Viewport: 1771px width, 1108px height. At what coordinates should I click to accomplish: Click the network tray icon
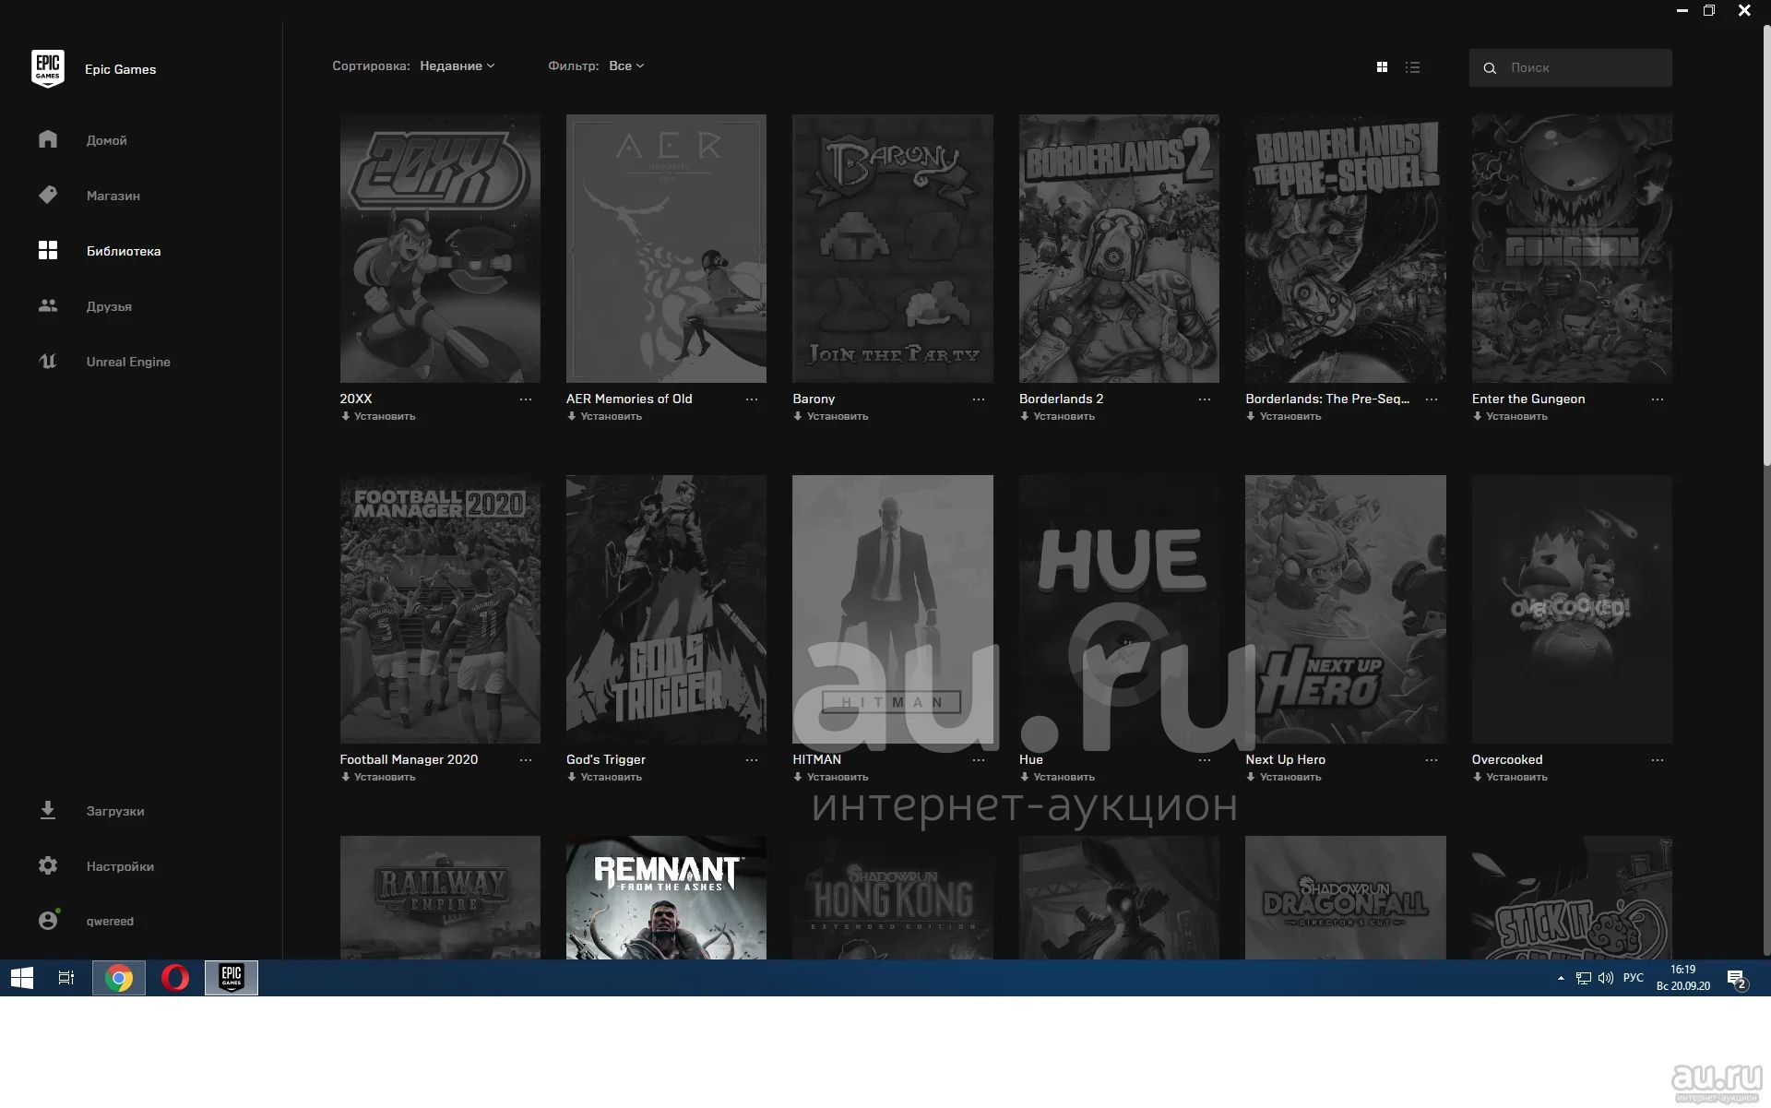pos(1584,978)
